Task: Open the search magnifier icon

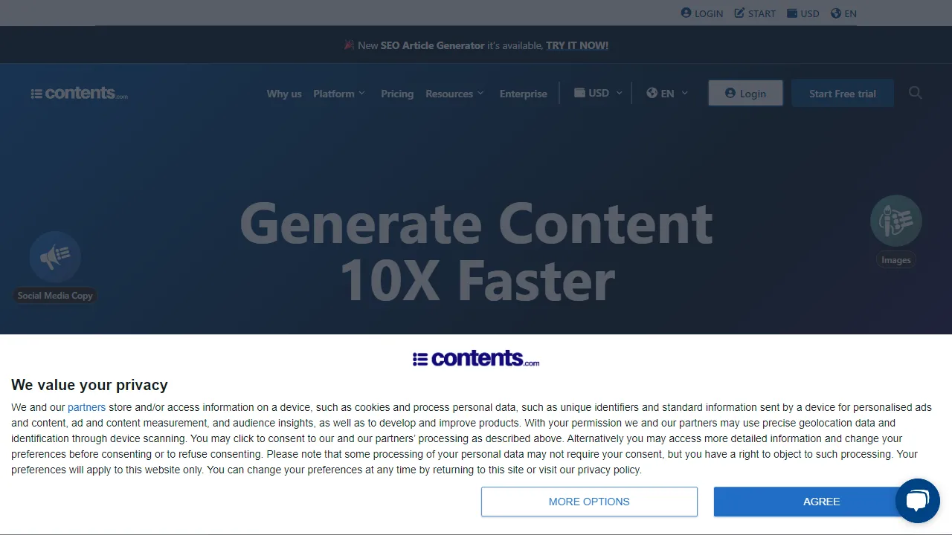Action: click(x=916, y=93)
